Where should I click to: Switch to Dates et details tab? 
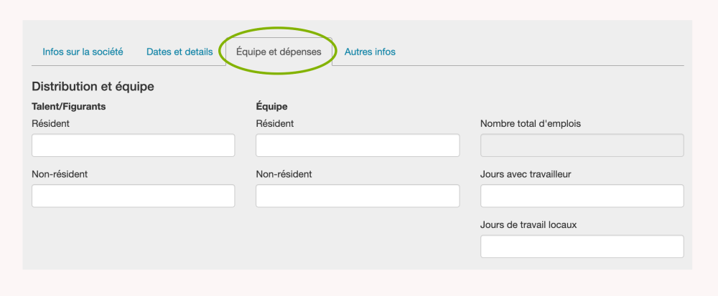tap(179, 52)
